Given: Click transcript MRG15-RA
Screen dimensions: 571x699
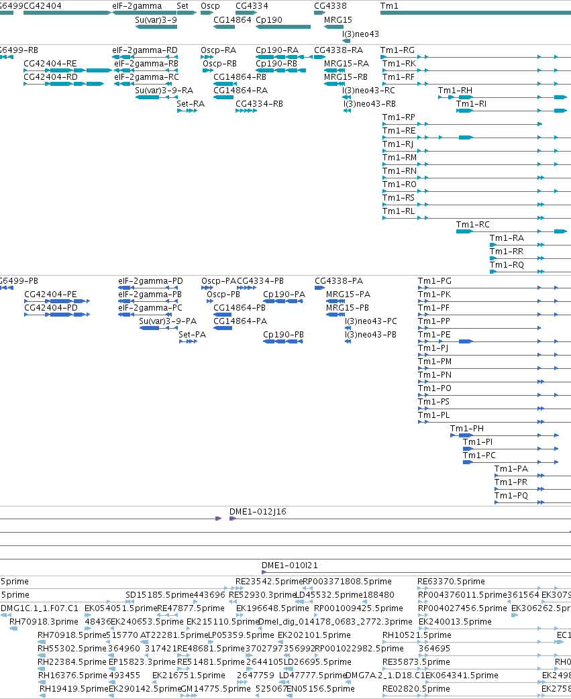Looking at the screenshot, I should 334,70.
